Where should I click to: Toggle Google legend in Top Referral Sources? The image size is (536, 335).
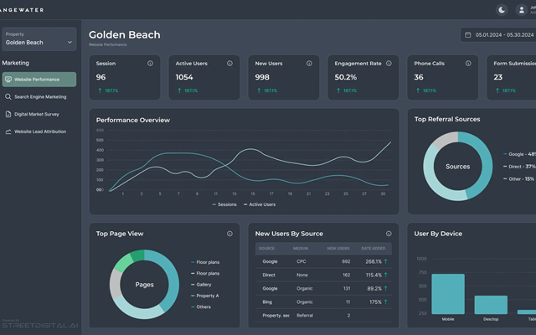point(519,154)
